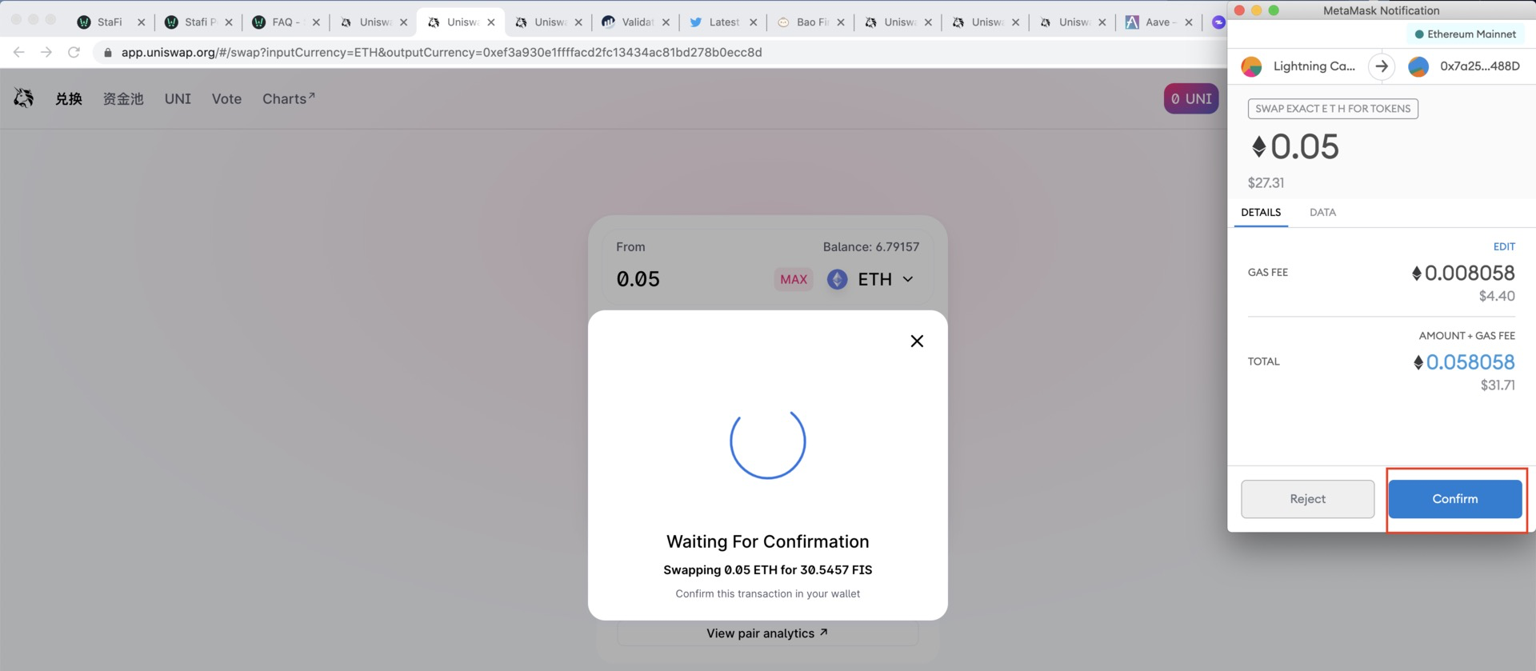Switch to the StaFi browser tab
The width and height of the screenshot is (1536, 671).
pos(109,22)
